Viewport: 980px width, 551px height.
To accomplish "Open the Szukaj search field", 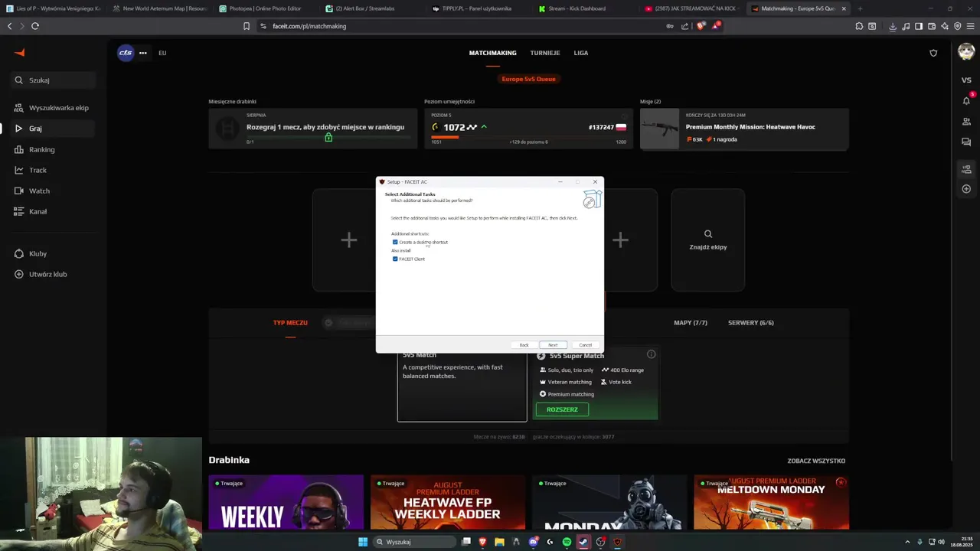I will (x=54, y=80).
